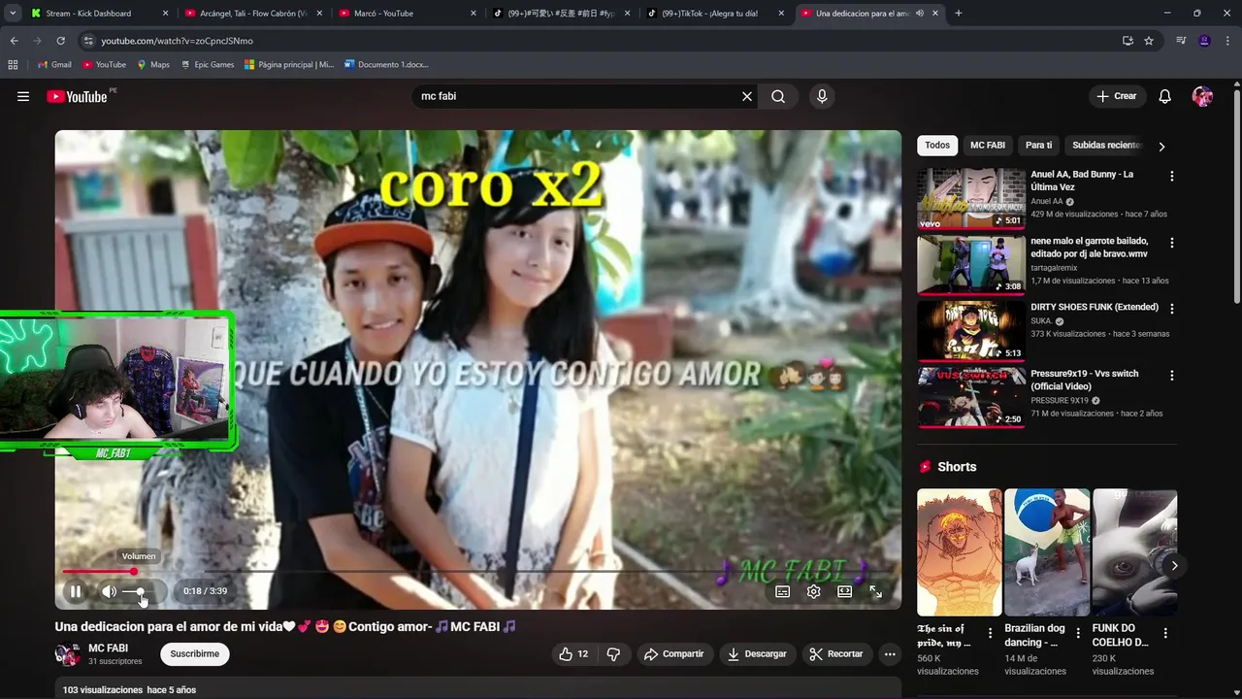
Task: Seek along the video progress bar
Action: [477, 572]
